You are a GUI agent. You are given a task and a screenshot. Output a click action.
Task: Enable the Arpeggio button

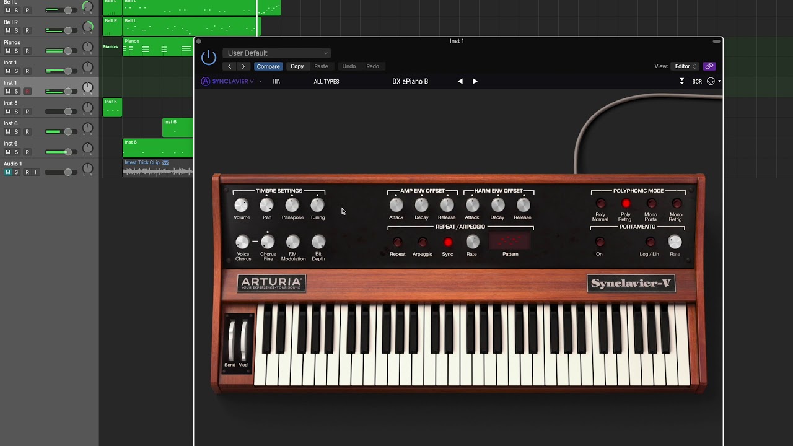click(423, 242)
